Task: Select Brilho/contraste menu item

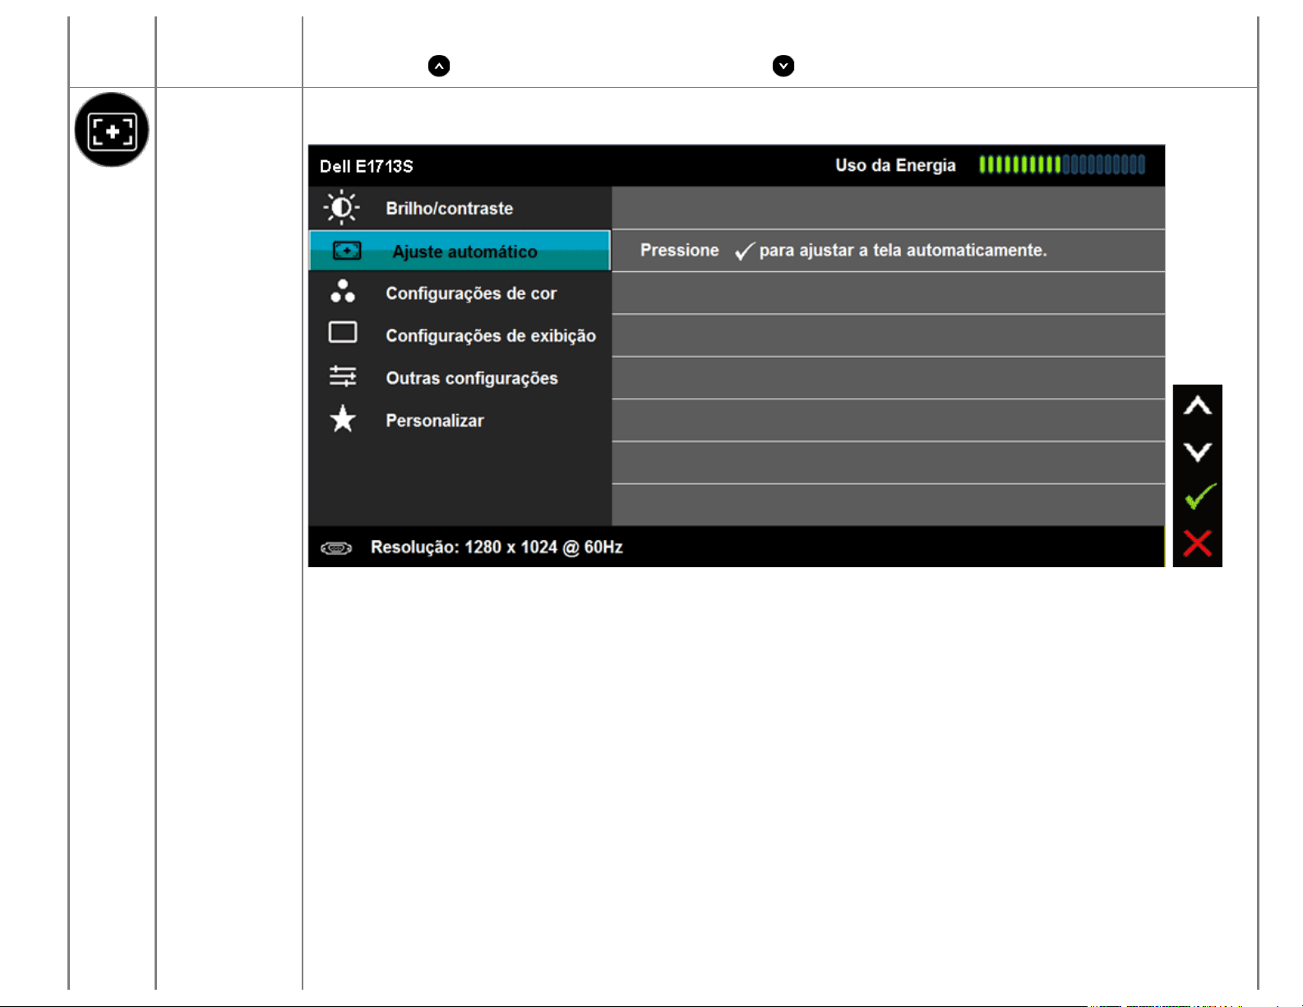Action: (x=449, y=209)
